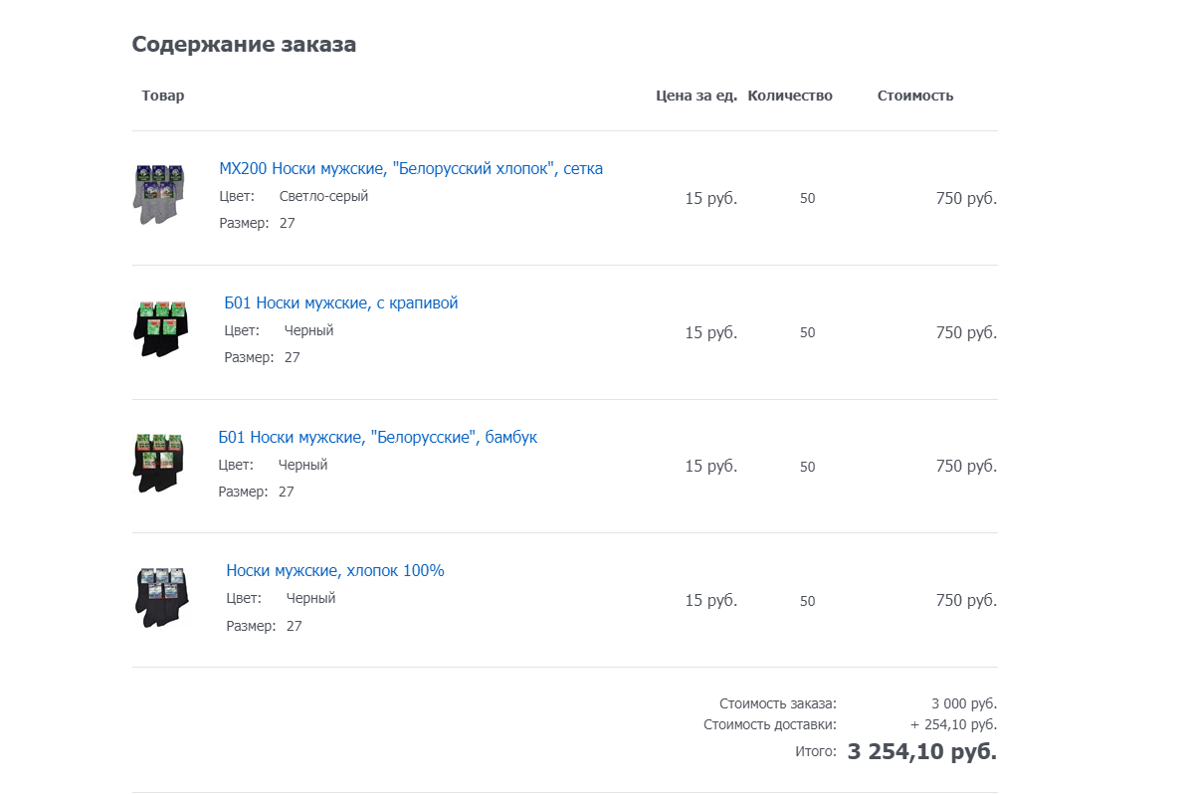Click the с крапивой socks product image
The image size is (1185, 794).
coord(159,328)
